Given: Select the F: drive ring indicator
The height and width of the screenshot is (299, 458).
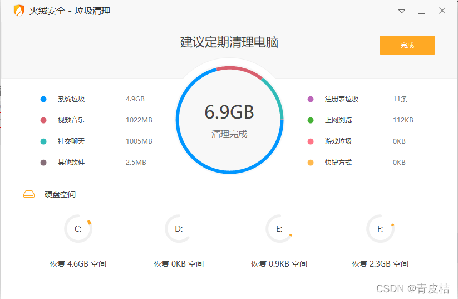Looking at the screenshot, I should (x=380, y=228).
